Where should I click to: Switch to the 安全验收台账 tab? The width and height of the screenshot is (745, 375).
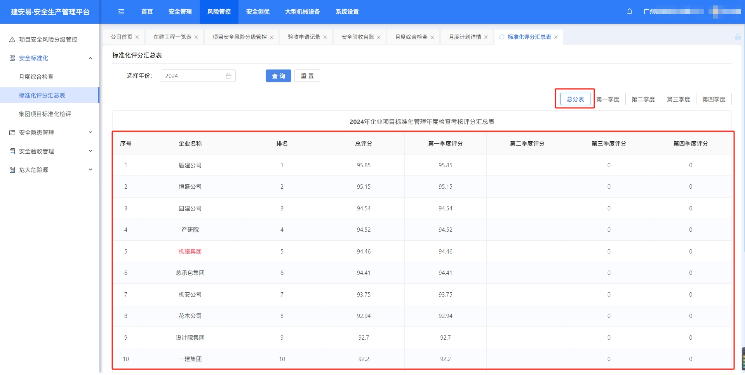point(357,37)
